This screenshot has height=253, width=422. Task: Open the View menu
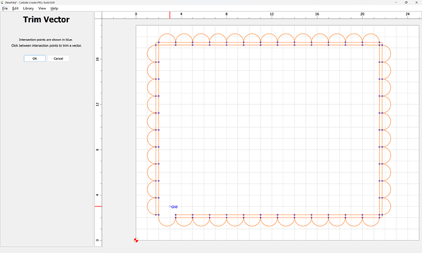42,9
